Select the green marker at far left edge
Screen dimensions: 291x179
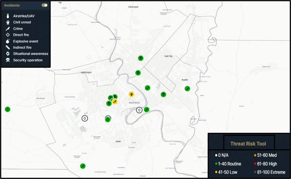(x=7, y=109)
